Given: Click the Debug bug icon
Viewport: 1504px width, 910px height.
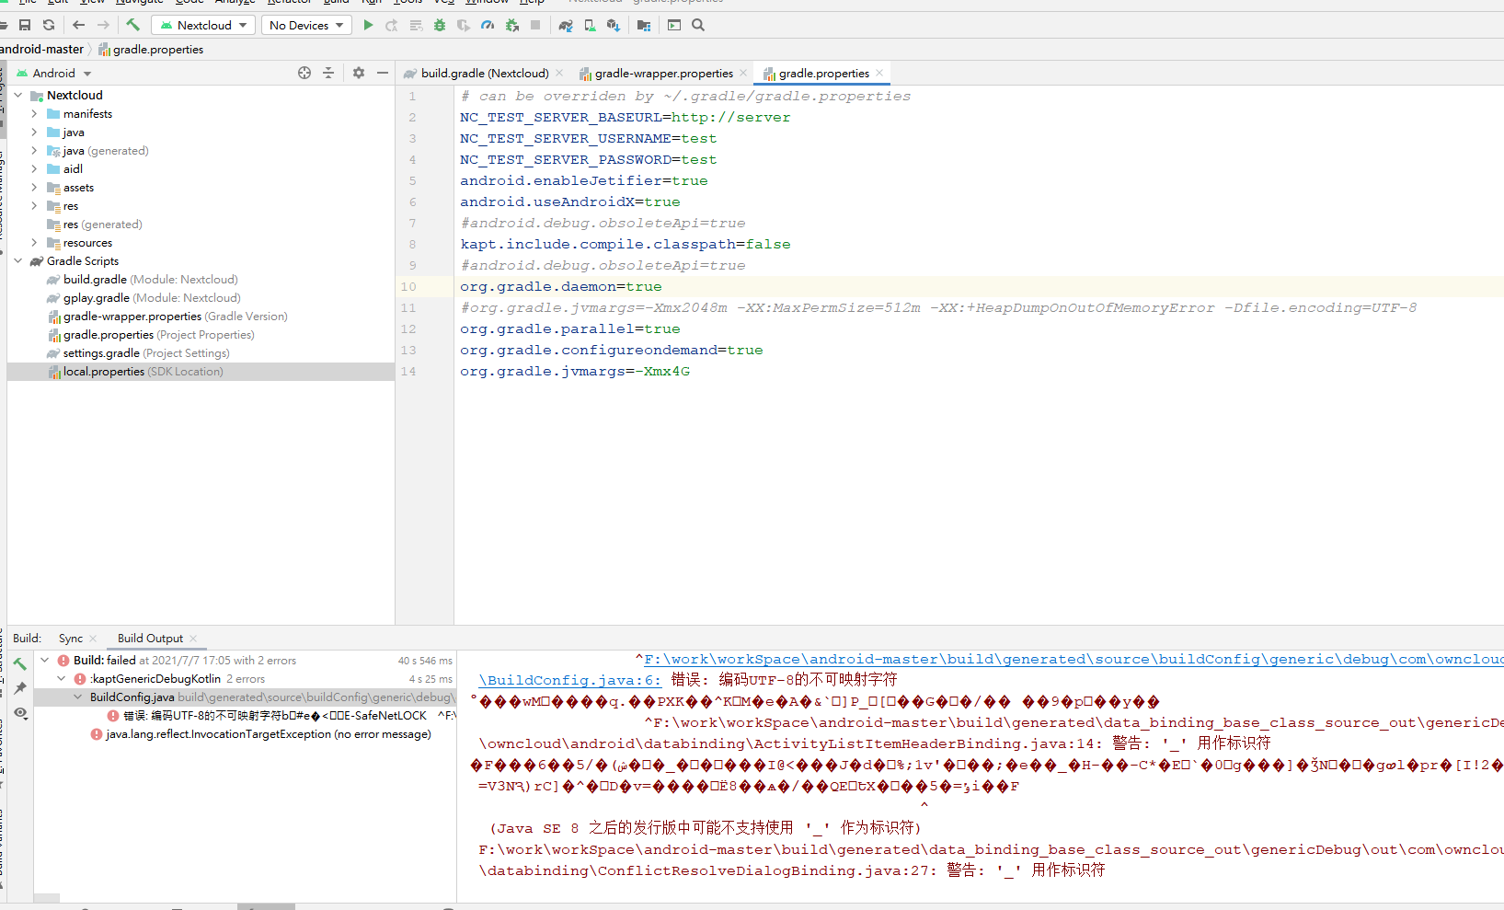Looking at the screenshot, I should [x=440, y=25].
